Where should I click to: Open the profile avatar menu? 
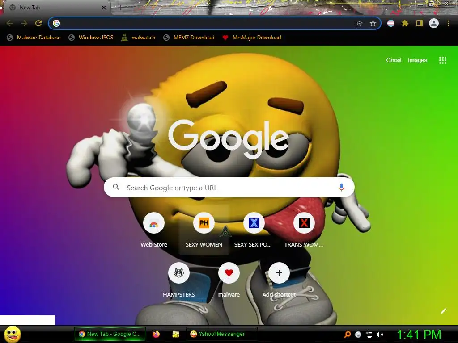click(x=434, y=23)
